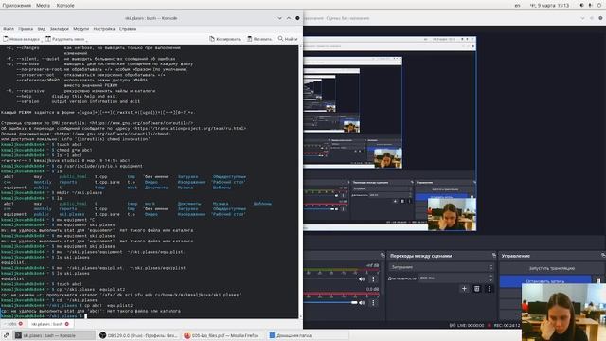Close the first Konsole tab
Viewport: 606px width, 341px height.
(x=21, y=324)
